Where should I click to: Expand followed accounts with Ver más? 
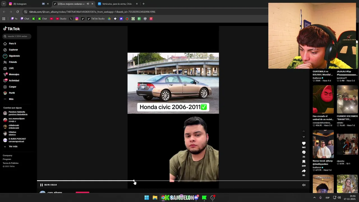[x=11, y=146]
